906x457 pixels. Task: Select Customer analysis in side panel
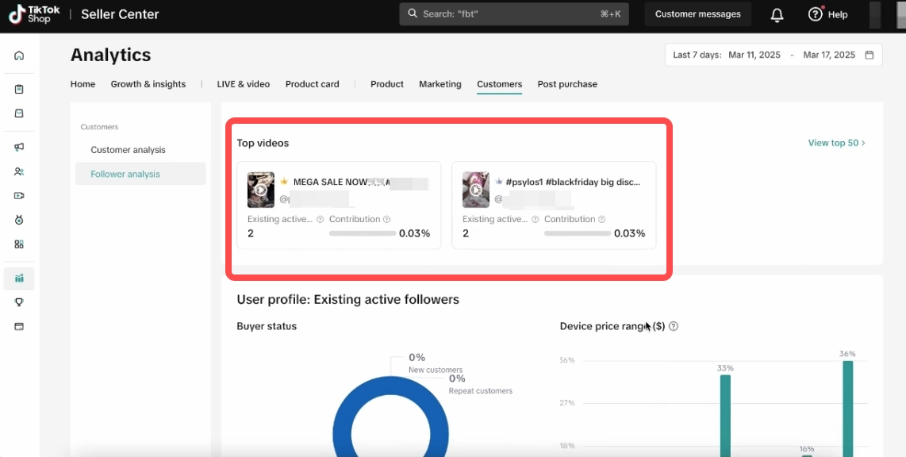pyautogui.click(x=128, y=150)
